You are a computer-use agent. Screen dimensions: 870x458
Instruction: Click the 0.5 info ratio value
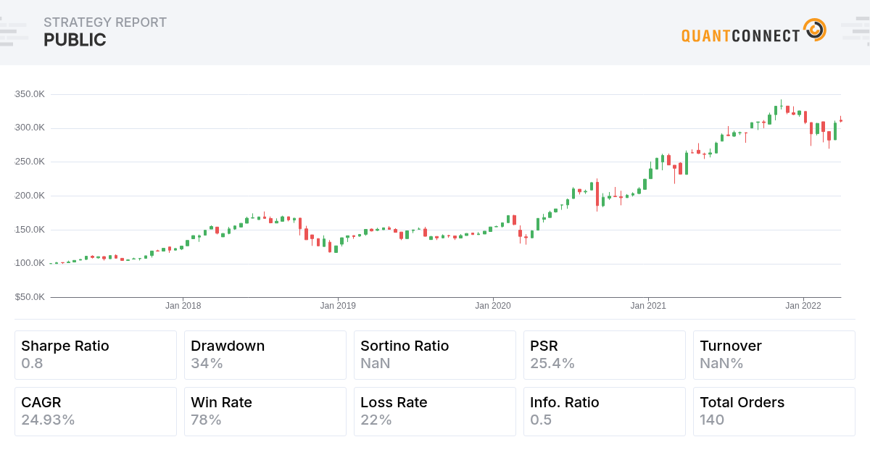541,420
